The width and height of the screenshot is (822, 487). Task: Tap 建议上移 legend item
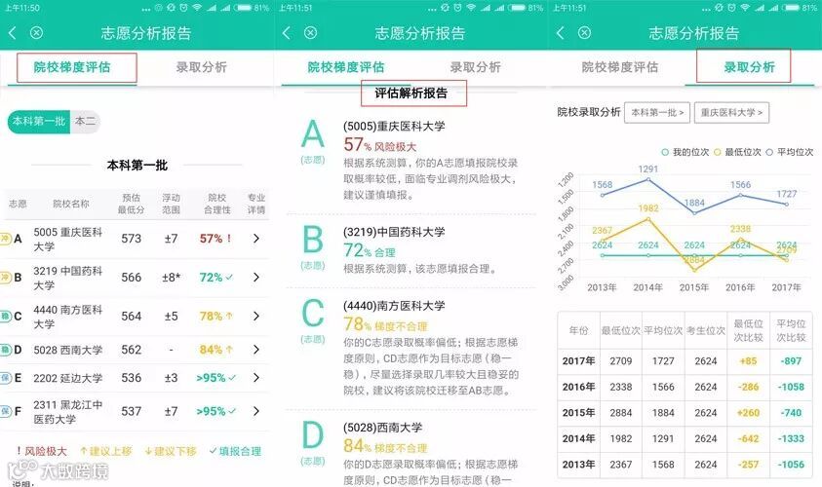[106, 451]
